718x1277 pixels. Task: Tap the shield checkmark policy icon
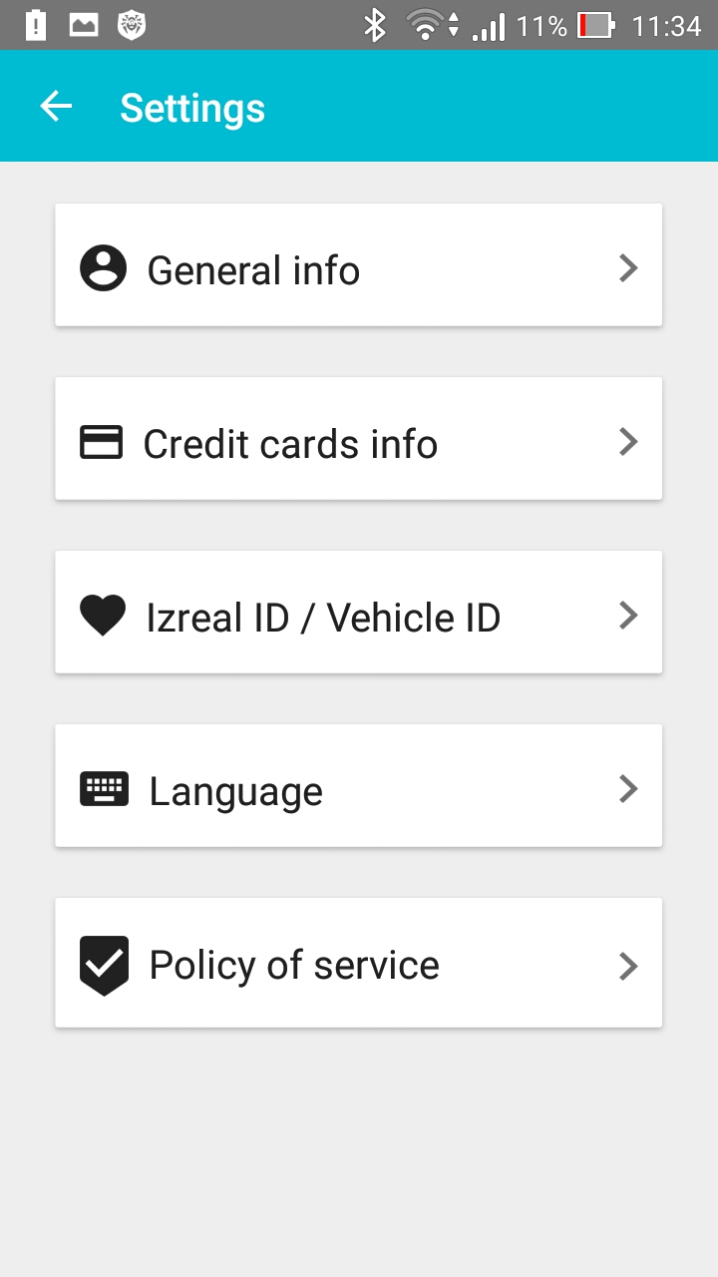tap(104, 965)
